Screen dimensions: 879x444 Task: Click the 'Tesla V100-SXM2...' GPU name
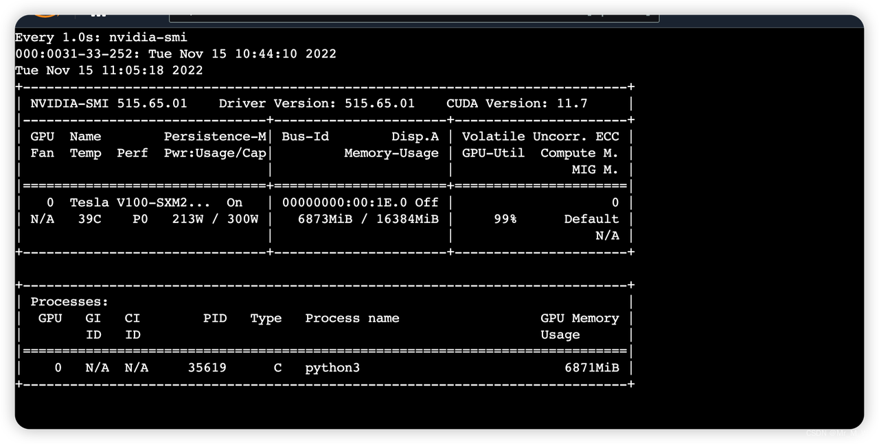140,202
